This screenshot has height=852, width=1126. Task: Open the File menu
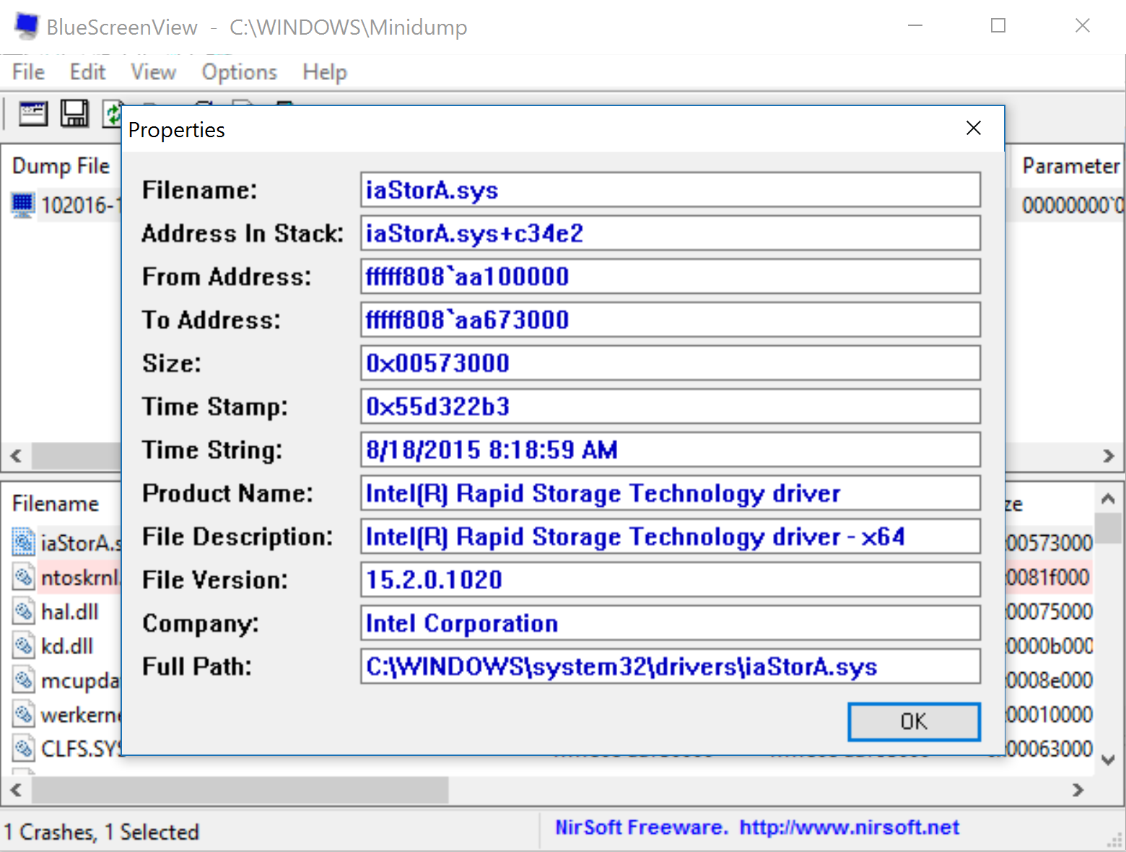point(29,72)
